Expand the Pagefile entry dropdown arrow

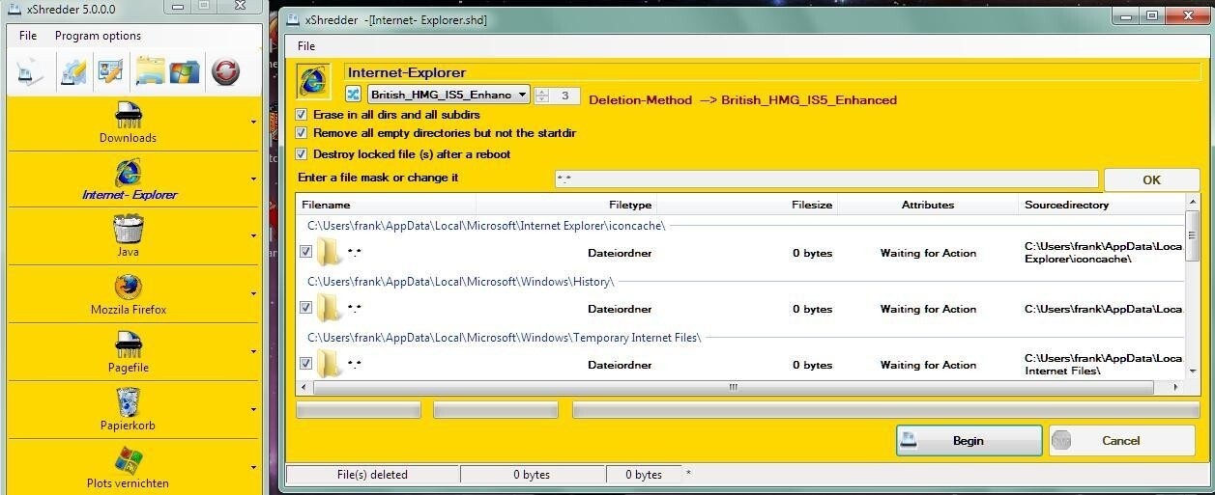pyautogui.click(x=253, y=352)
